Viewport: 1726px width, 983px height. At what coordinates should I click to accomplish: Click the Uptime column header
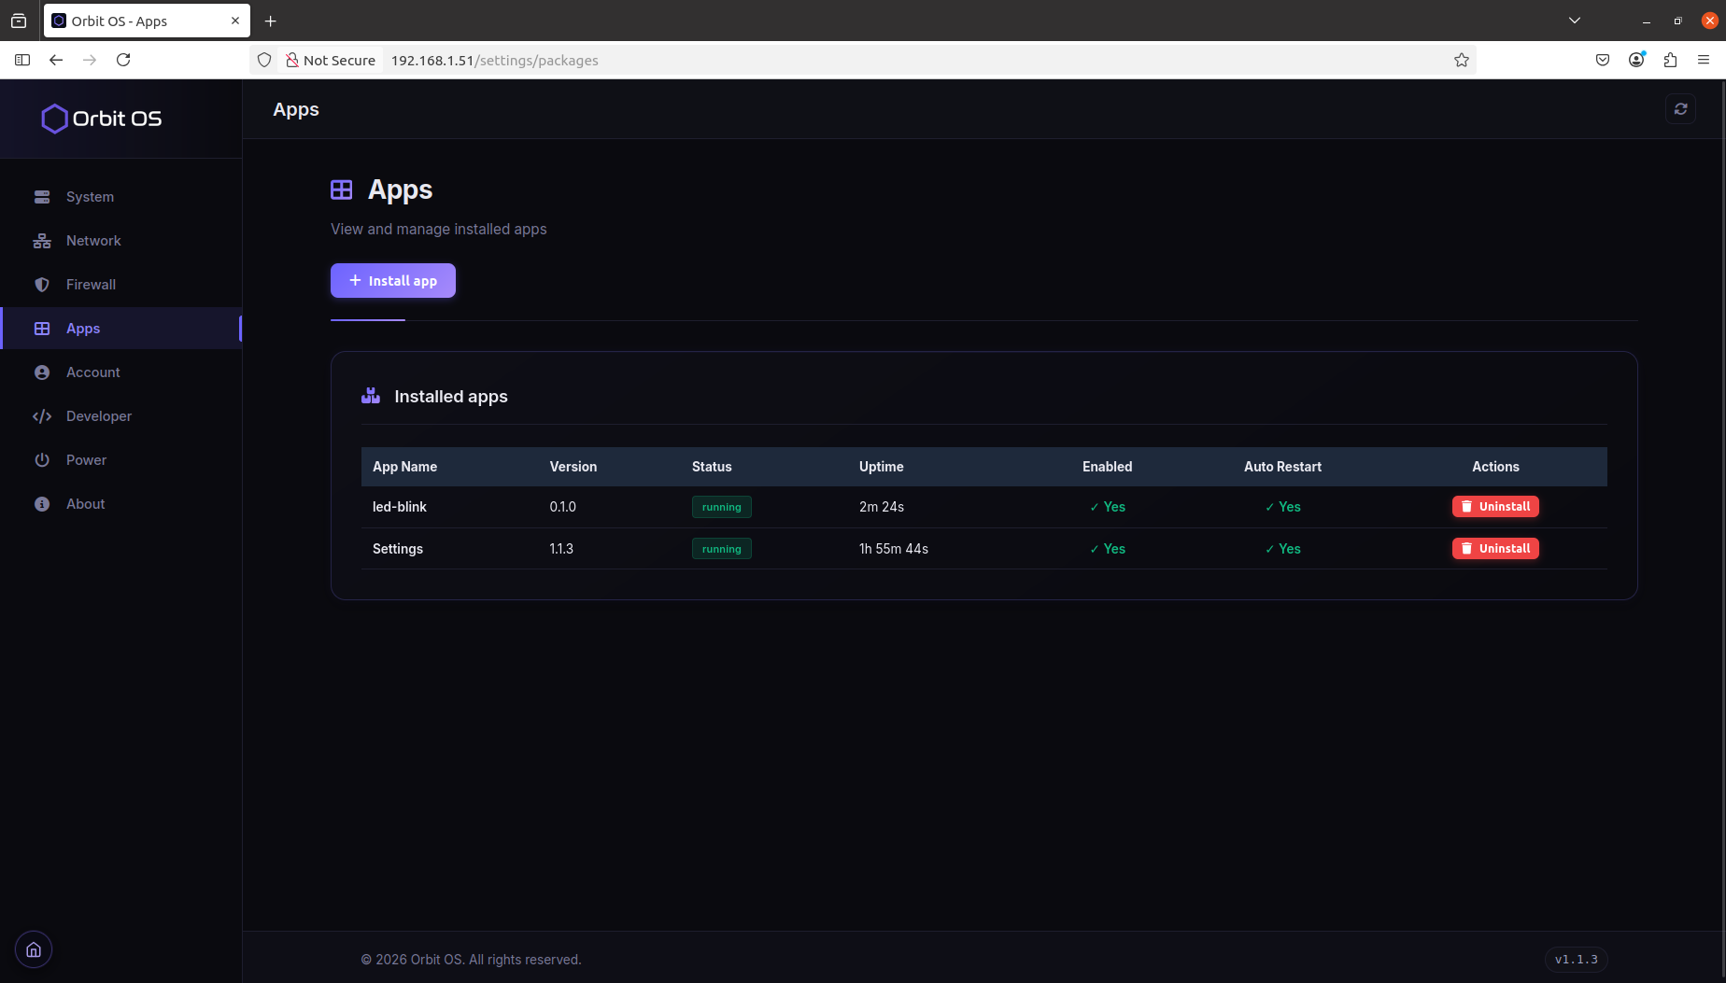pos(882,467)
